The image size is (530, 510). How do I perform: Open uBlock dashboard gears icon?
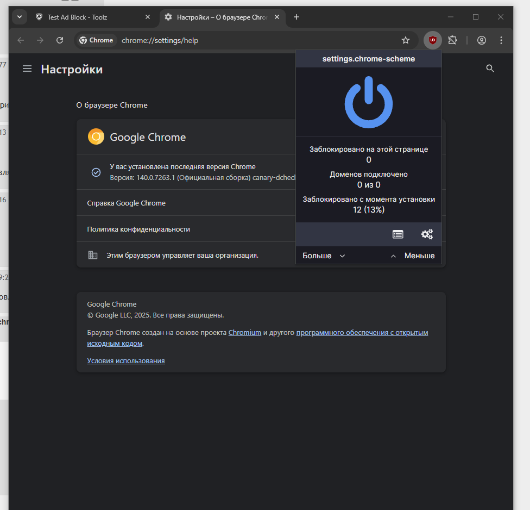(x=427, y=234)
